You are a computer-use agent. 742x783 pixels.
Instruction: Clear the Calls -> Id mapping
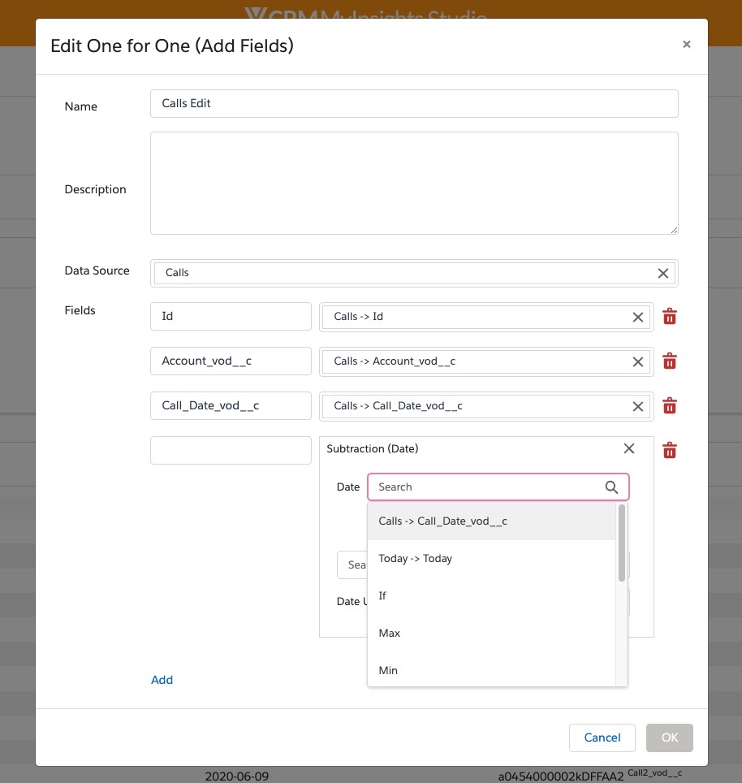tap(638, 317)
